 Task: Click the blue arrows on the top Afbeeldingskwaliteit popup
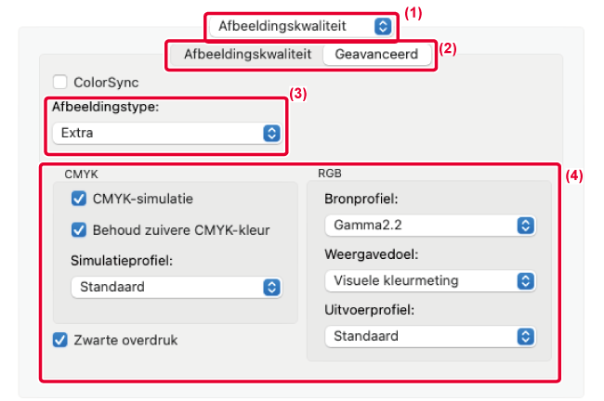click(382, 26)
